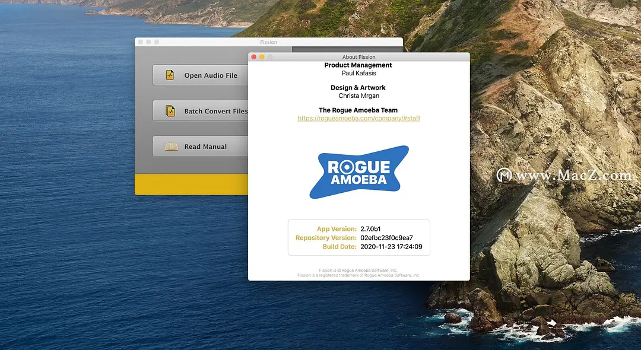Follow the rogueamoeba.com staff page link
Screen dimensions: 641x350
(358, 118)
